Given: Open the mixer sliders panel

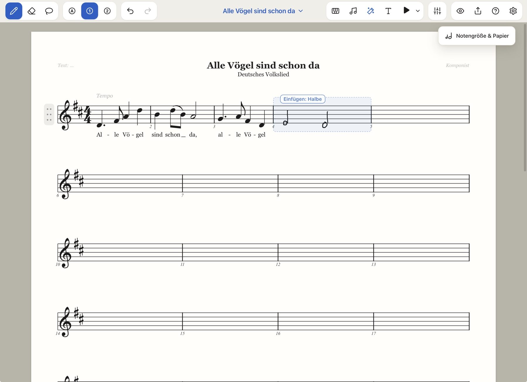Looking at the screenshot, I should click(437, 11).
